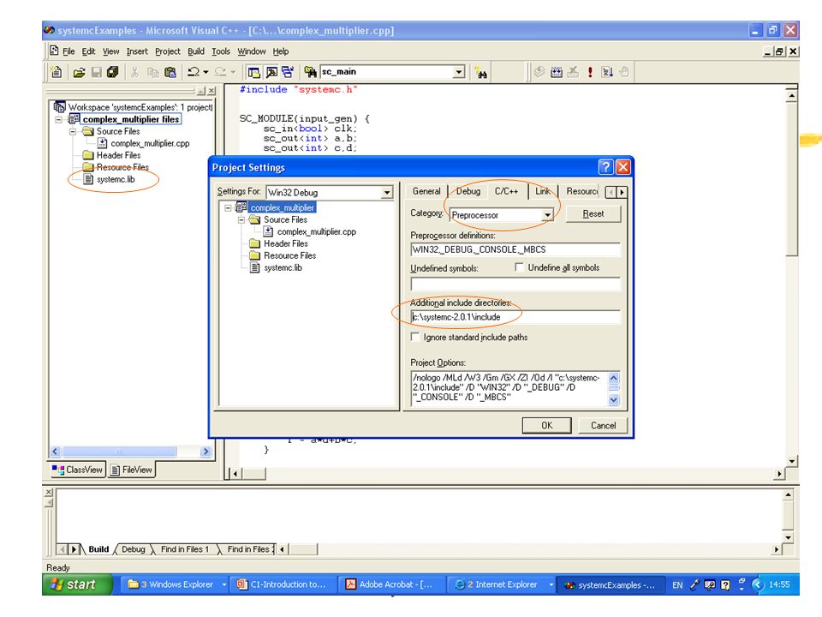
Task: Click the Insert Breakpoint hand icon
Action: coord(624,72)
